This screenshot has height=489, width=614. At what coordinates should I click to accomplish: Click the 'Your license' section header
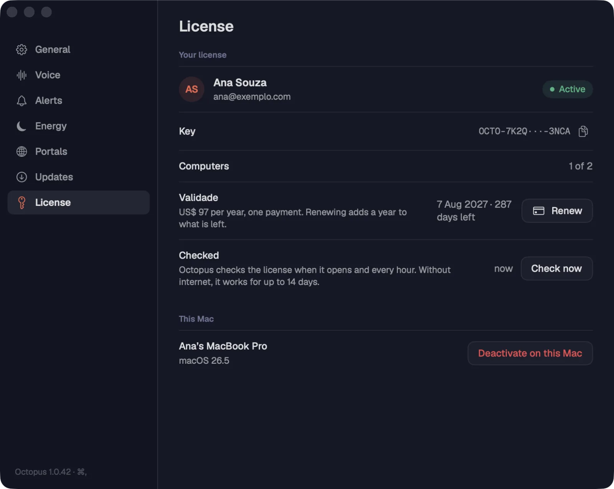(203, 55)
